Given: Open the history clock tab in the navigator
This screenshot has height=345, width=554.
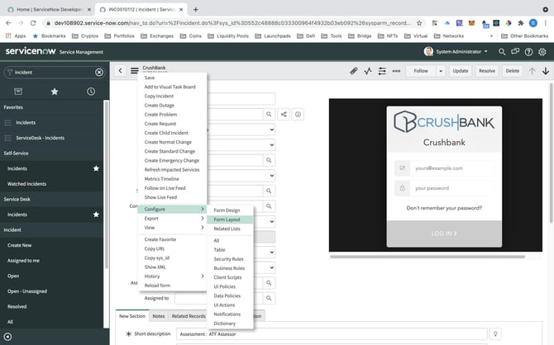Looking at the screenshot, I should point(90,91).
